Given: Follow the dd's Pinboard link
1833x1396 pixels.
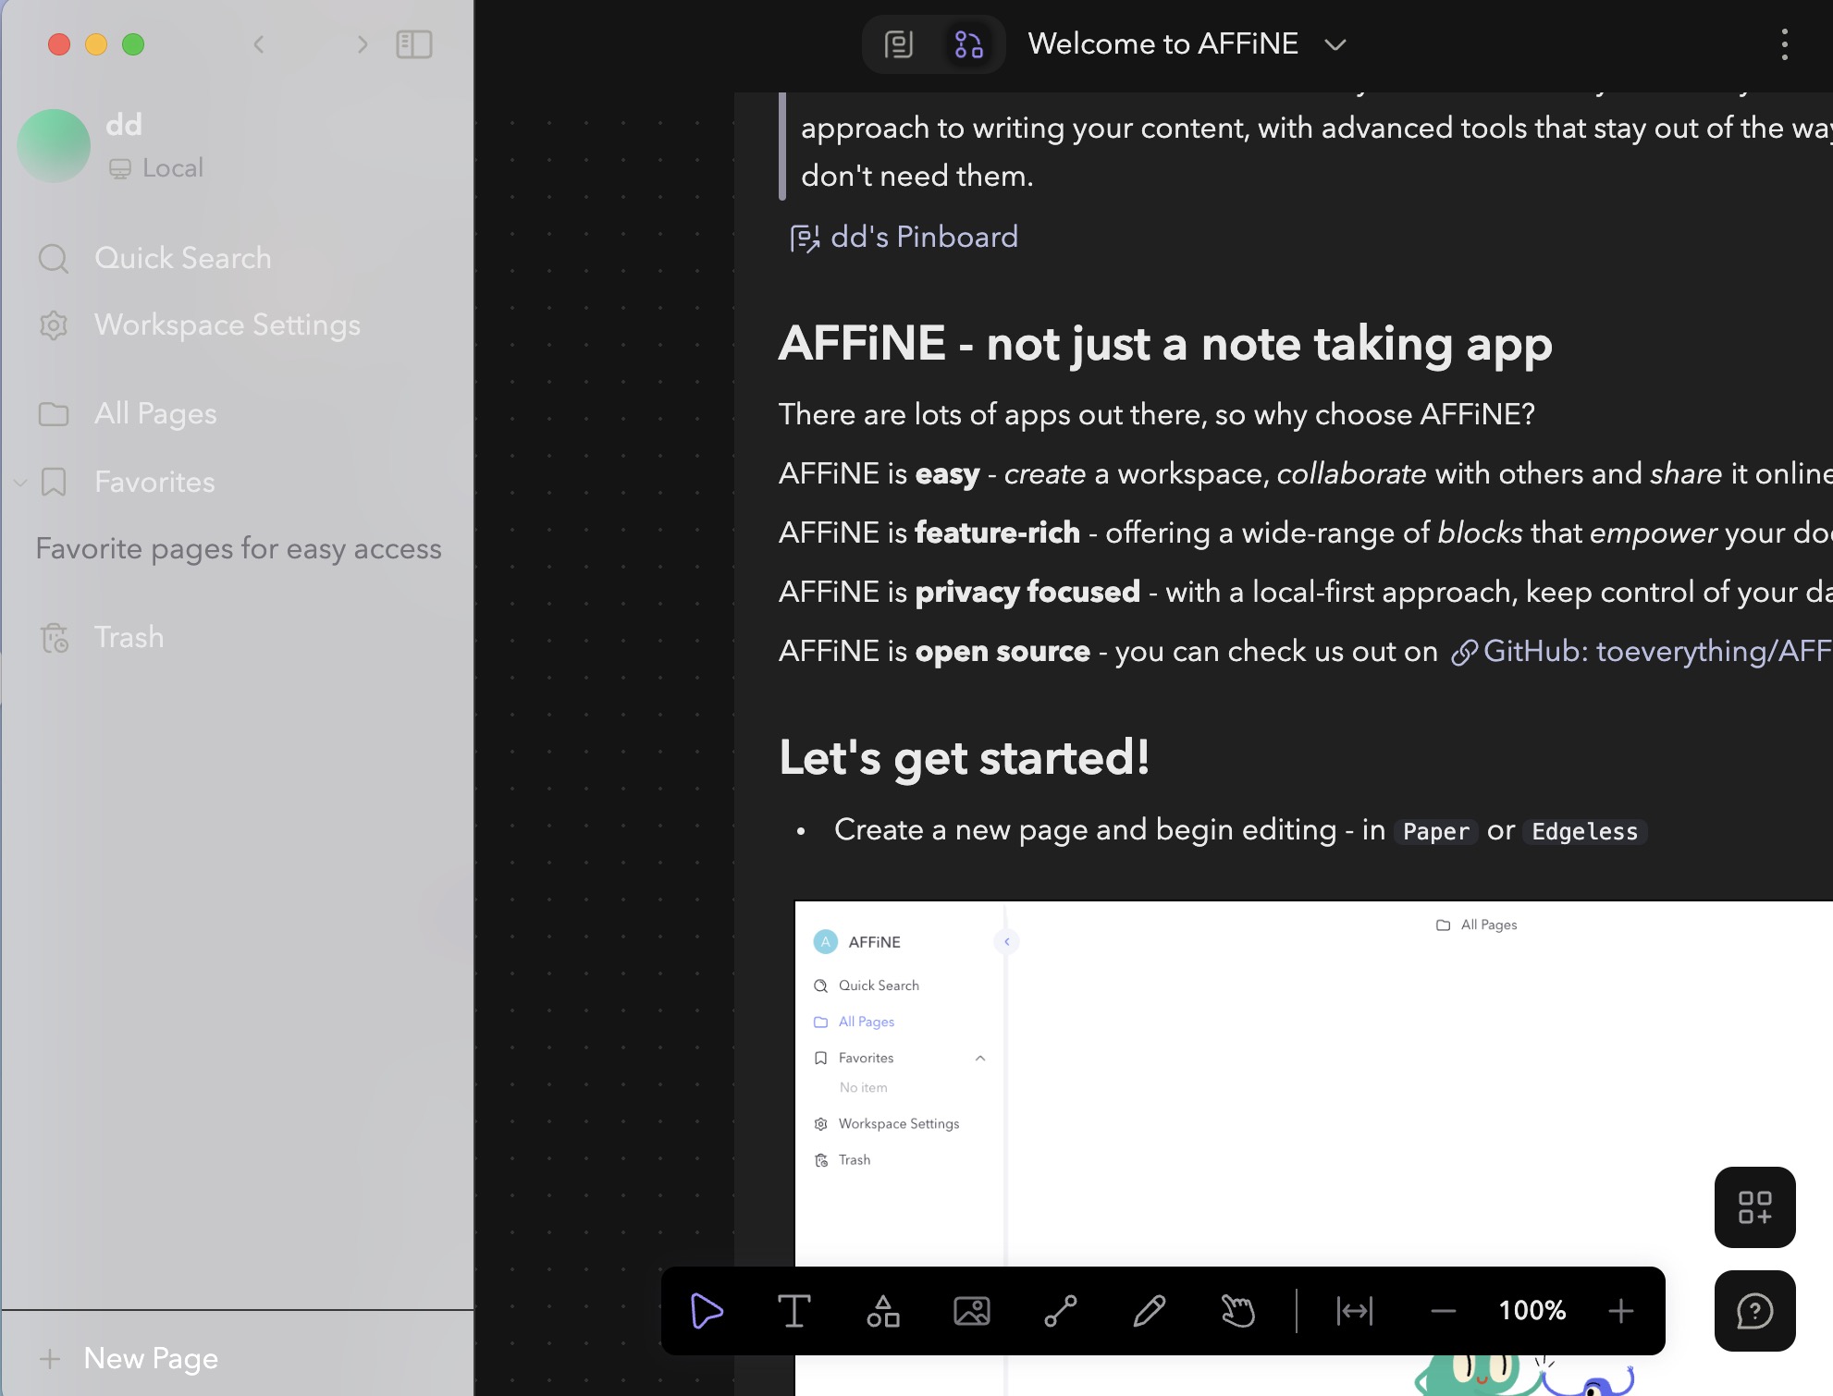Looking at the screenshot, I should [922, 238].
